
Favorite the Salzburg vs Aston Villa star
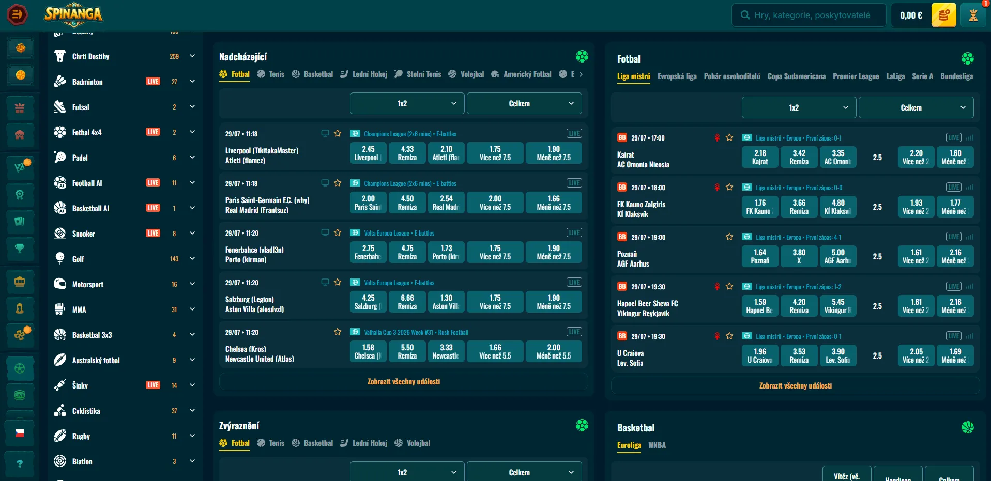point(338,282)
